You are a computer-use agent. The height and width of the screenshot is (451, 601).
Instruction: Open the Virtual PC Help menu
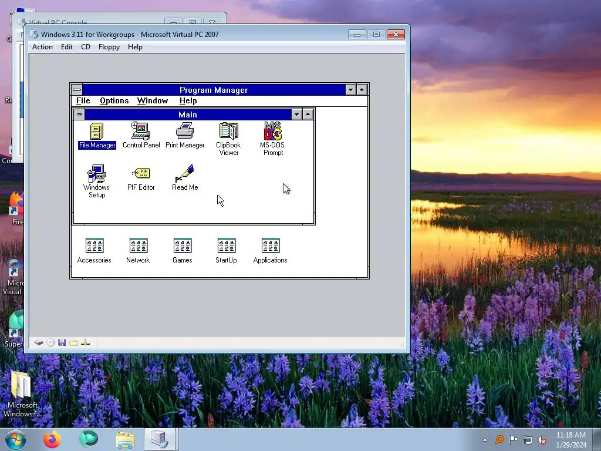tap(136, 47)
